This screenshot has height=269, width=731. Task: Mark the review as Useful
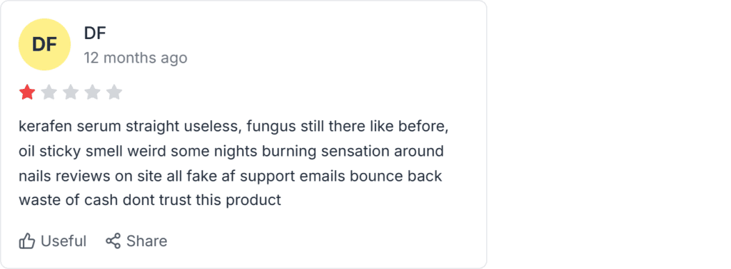pyautogui.click(x=53, y=241)
